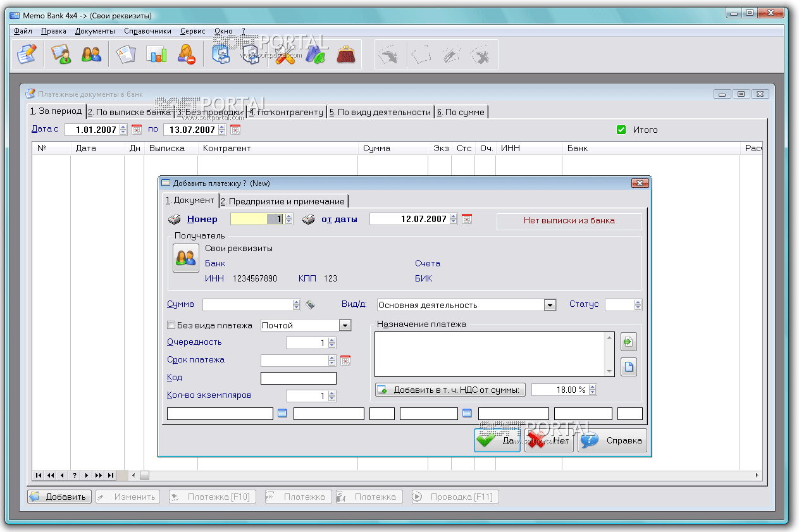Click the person with red stop sign icon
This screenshot has height=532, width=799.
click(187, 54)
